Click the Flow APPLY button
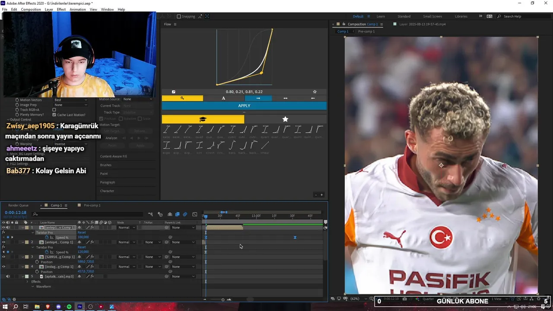The height and width of the screenshot is (311, 553). click(244, 106)
